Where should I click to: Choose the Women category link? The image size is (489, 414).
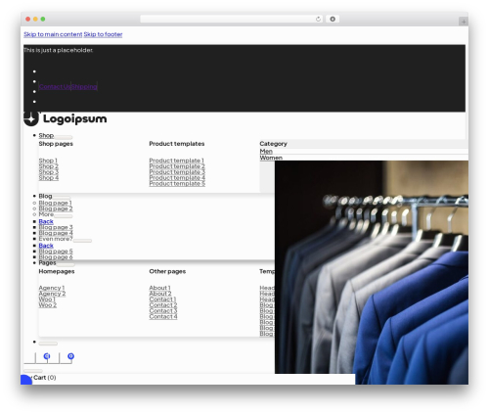[x=271, y=158]
